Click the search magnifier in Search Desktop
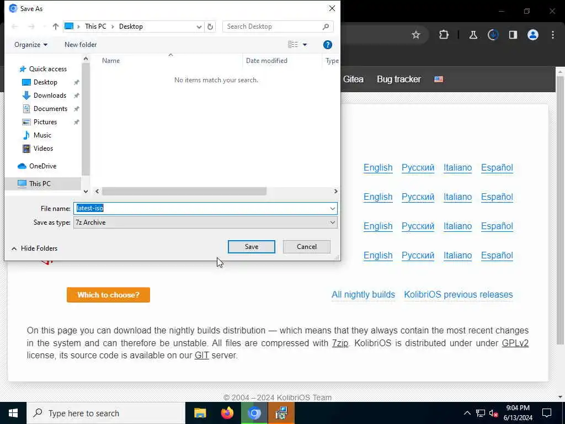Image resolution: width=565 pixels, height=424 pixels. 326,26
